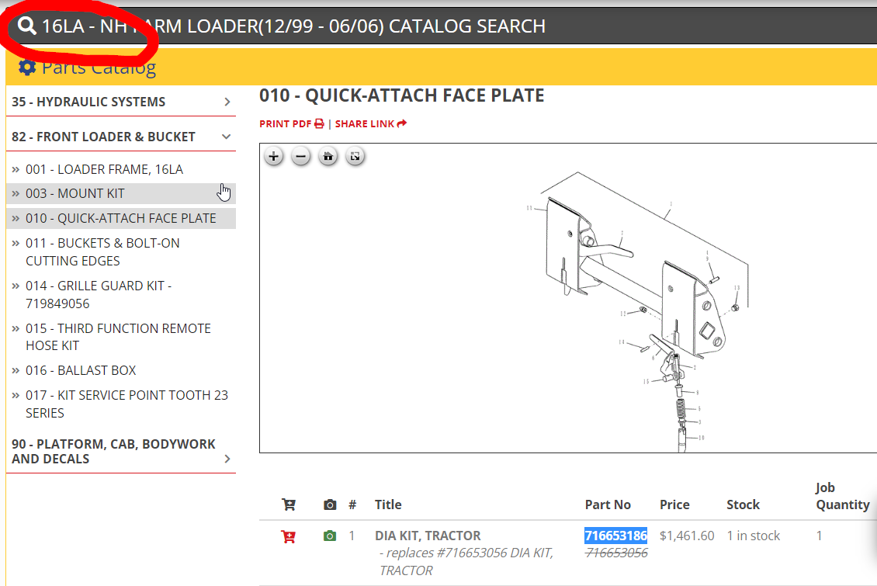This screenshot has width=877, height=586.
Task: Click the Title column header
Action: point(388,505)
